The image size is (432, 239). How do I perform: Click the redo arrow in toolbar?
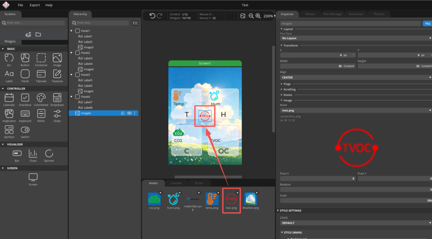[160, 16]
